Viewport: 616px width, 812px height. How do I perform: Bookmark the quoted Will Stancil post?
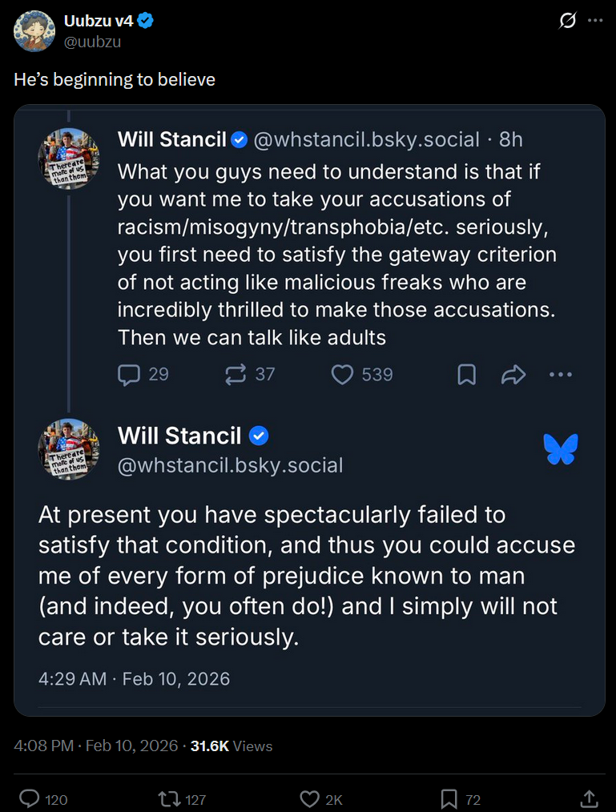(467, 375)
